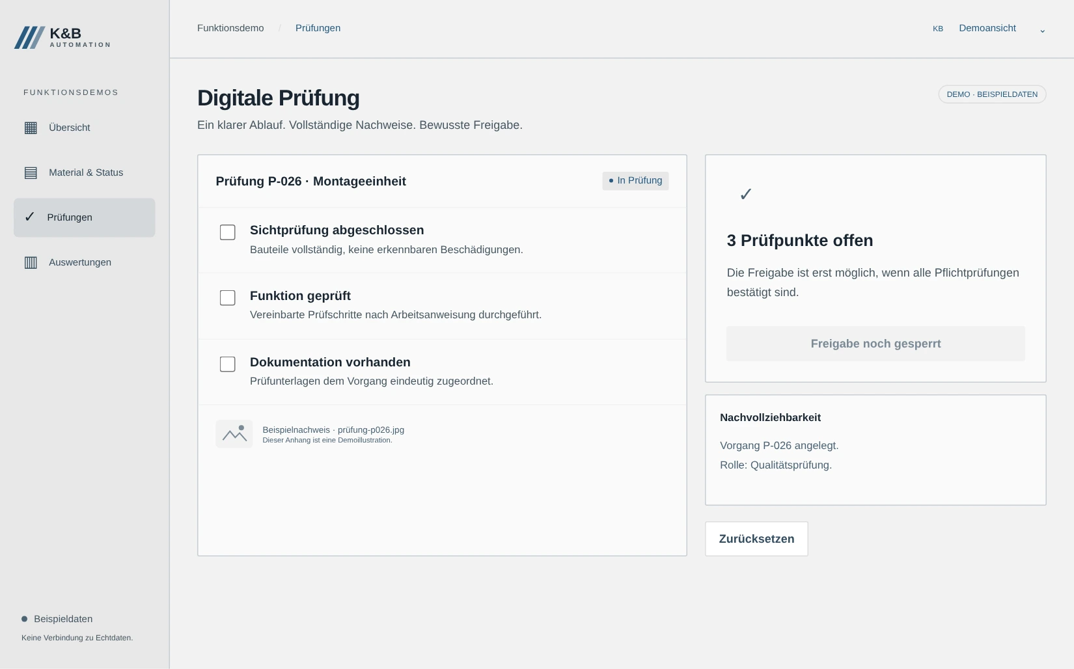Check the Funktion geprüft checkbox
The image size is (1074, 669).
click(227, 297)
